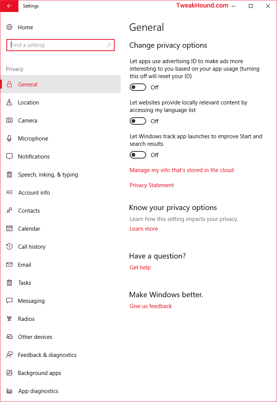Open Home via the gear icon
This screenshot has width=277, height=402.
point(9,27)
